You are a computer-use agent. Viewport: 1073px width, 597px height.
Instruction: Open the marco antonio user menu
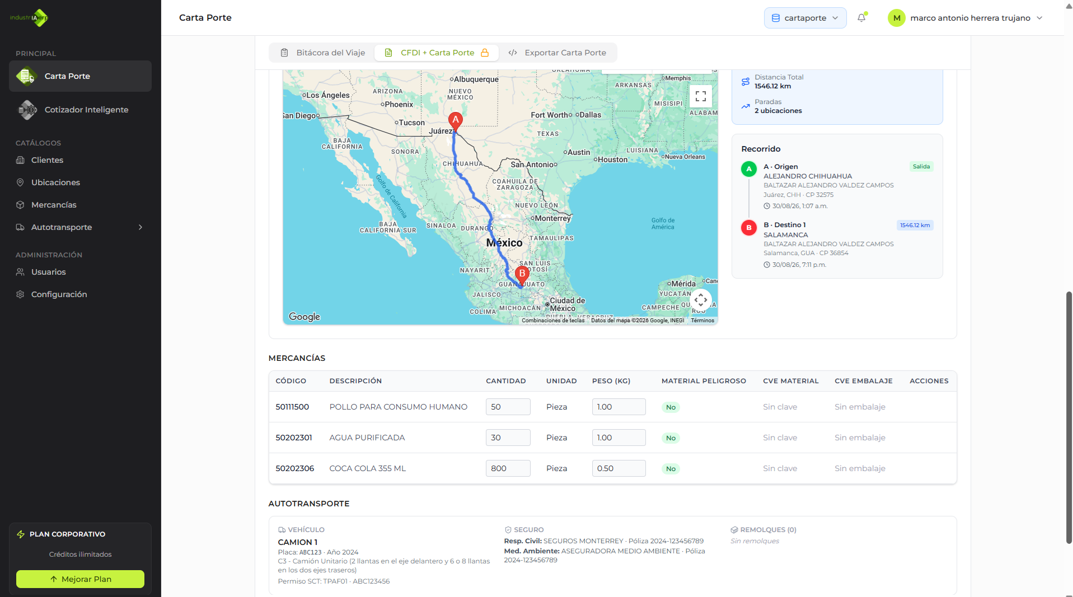coord(965,18)
